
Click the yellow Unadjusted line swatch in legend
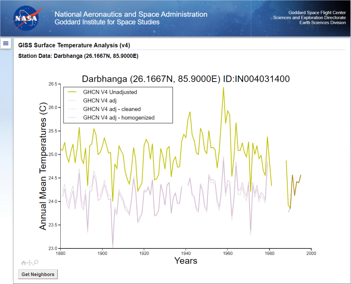(73, 92)
